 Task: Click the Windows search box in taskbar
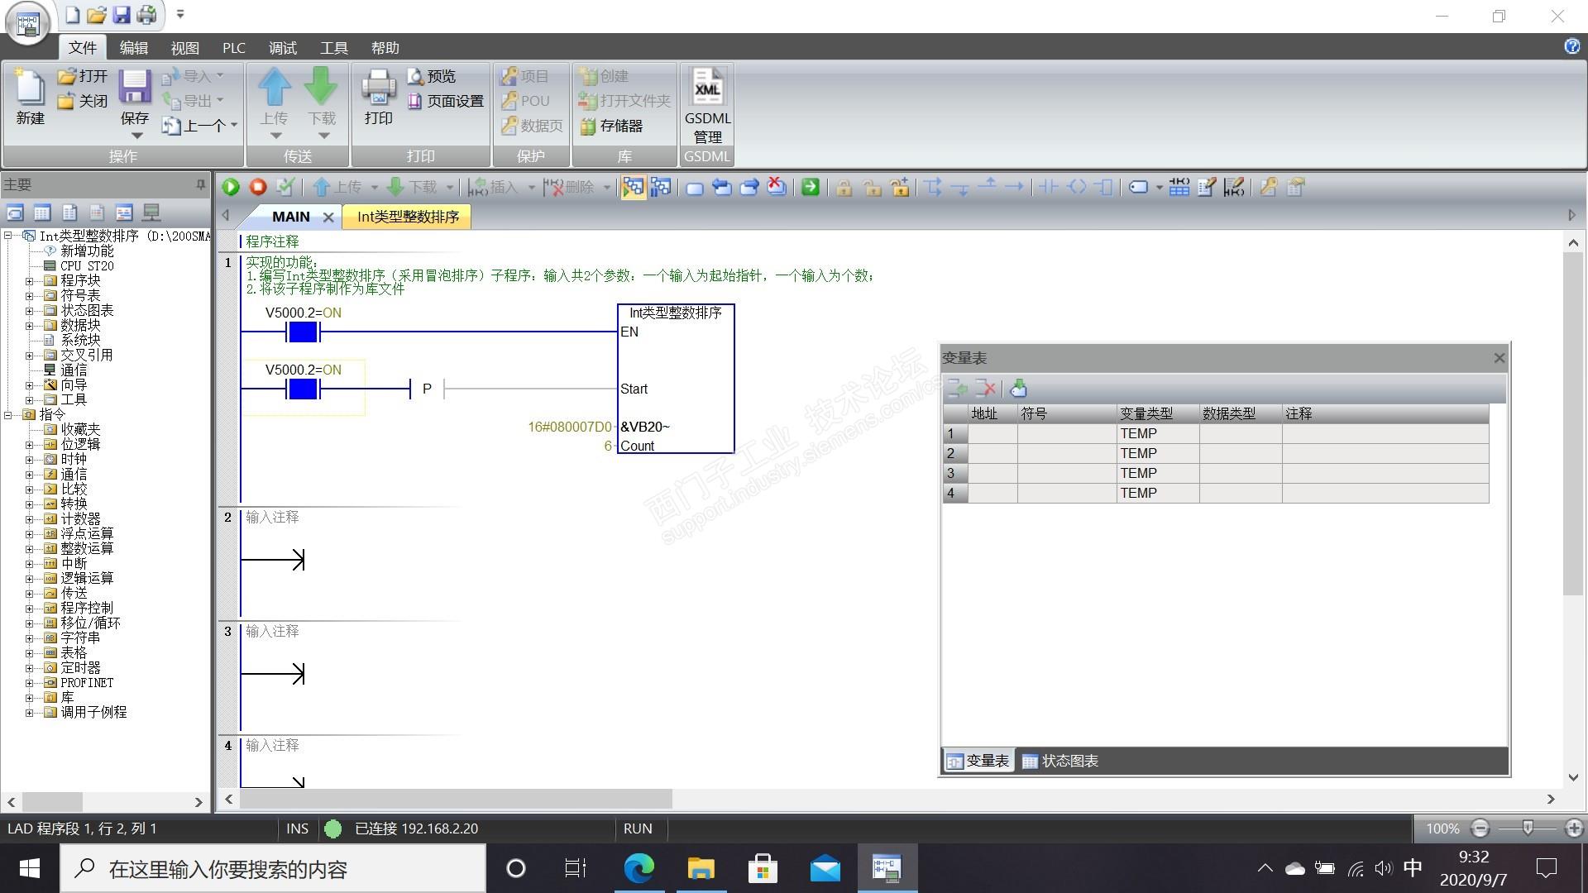coord(273,869)
